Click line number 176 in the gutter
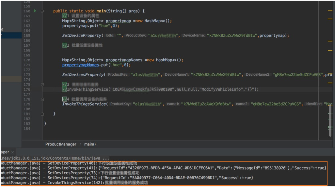The width and height of the screenshot is (335, 187). coord(27,89)
